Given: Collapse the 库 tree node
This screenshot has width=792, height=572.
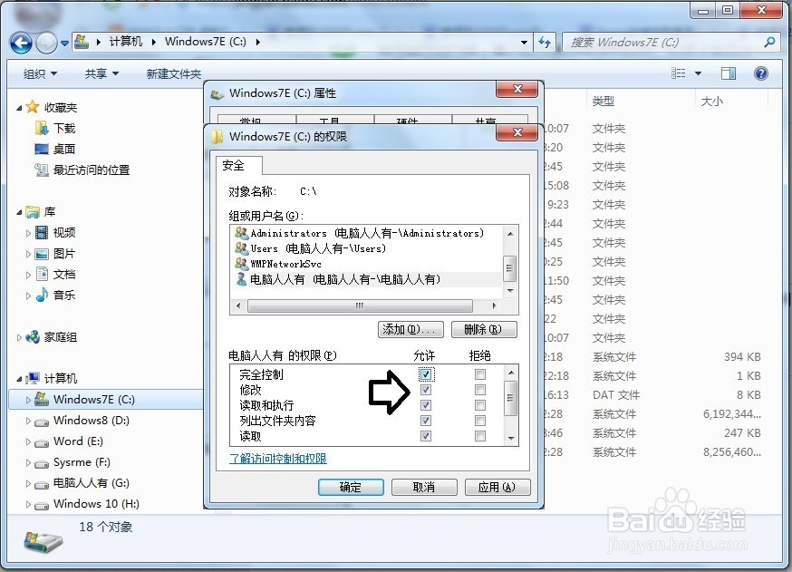Looking at the screenshot, I should 19,212.
